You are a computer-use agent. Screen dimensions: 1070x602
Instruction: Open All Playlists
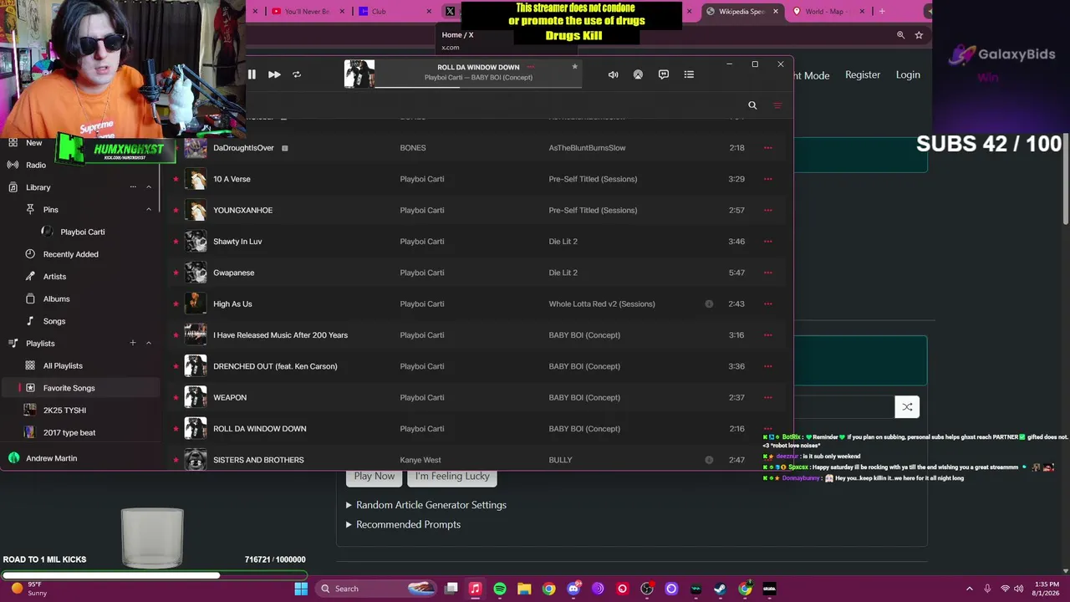[x=63, y=365]
